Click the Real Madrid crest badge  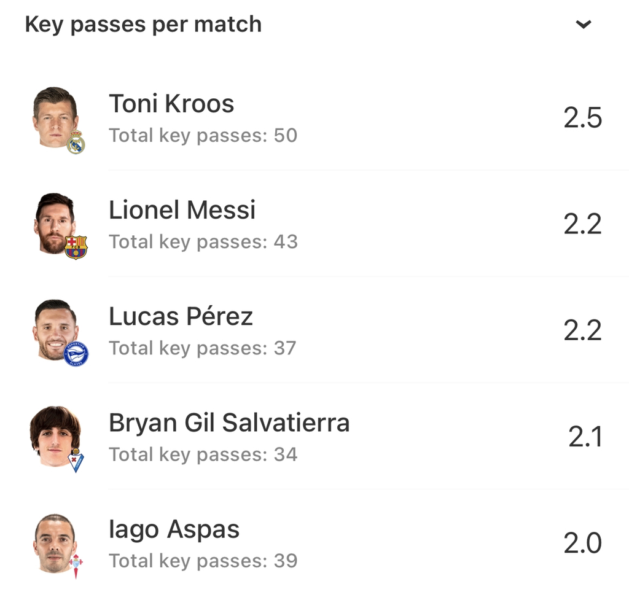[76, 142]
